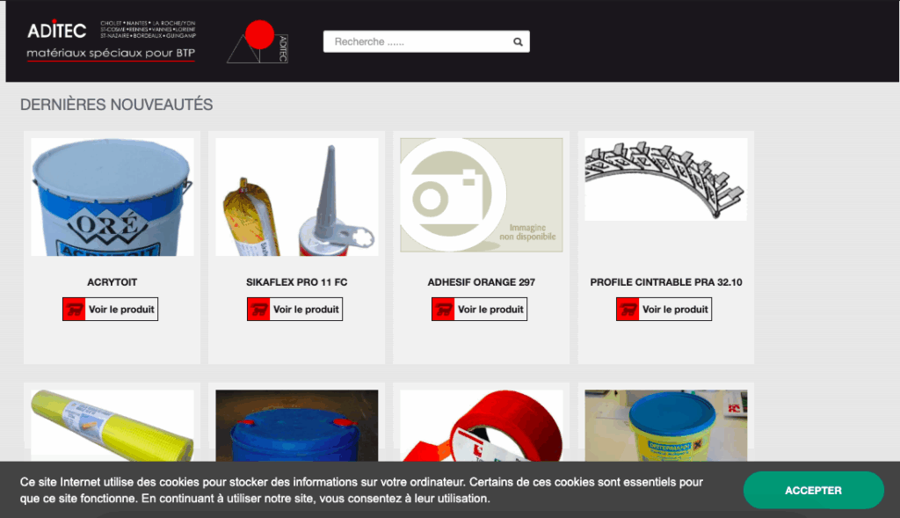
Task: Open the Sikaflex cartridge product image
Action: (296, 197)
